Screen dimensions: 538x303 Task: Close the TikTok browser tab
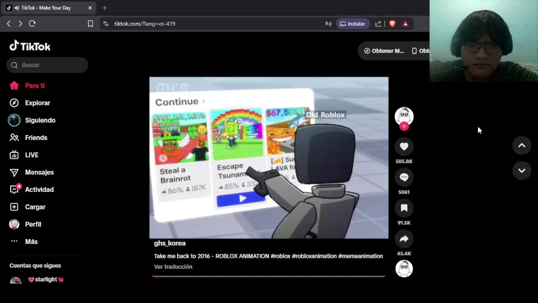click(90, 8)
